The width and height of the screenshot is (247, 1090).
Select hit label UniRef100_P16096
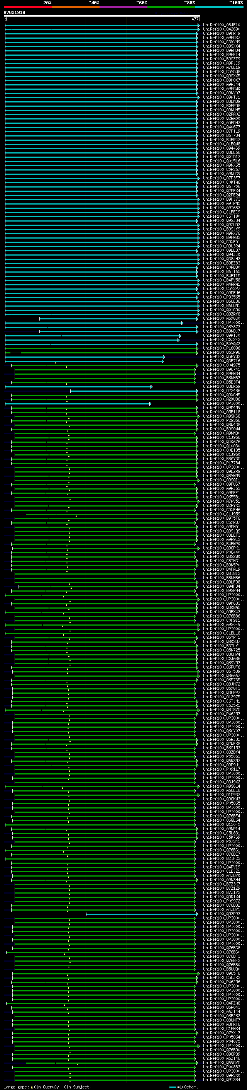click(222, 348)
